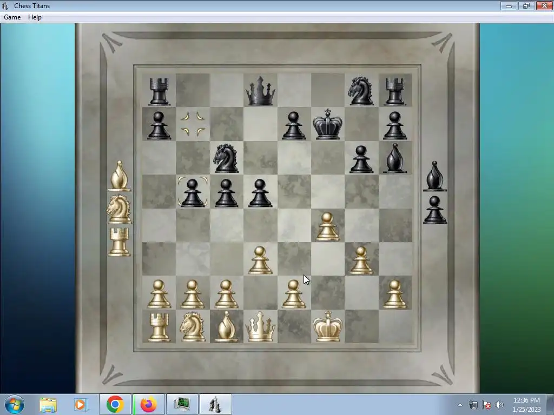Viewport: 554px width, 415px height.
Task: Select the white pawn on h2
Action: point(394,294)
